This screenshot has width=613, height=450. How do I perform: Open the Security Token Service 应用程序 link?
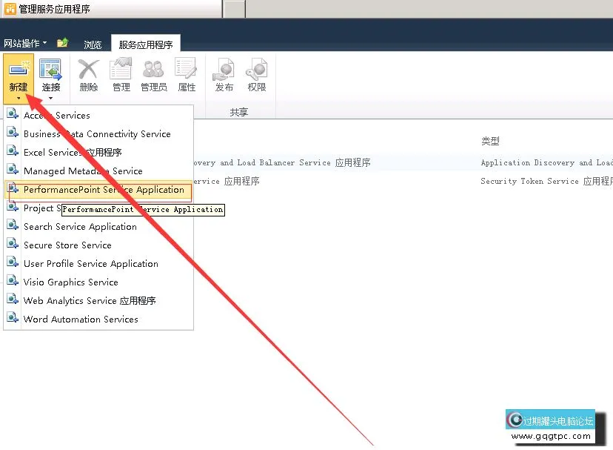pos(226,182)
